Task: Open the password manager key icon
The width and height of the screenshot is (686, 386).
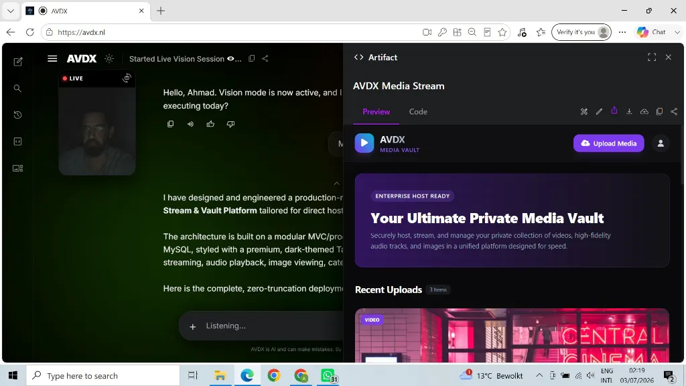Action: 442,32
